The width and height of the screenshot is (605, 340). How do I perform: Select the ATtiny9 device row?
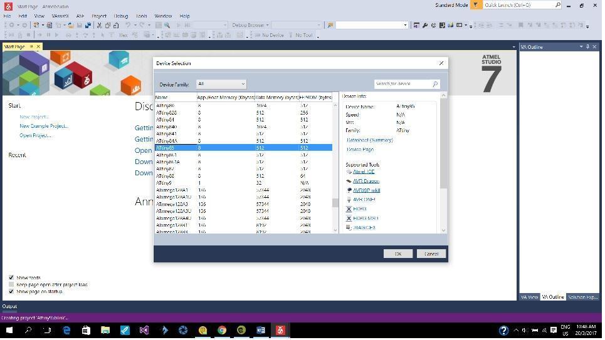click(x=243, y=183)
